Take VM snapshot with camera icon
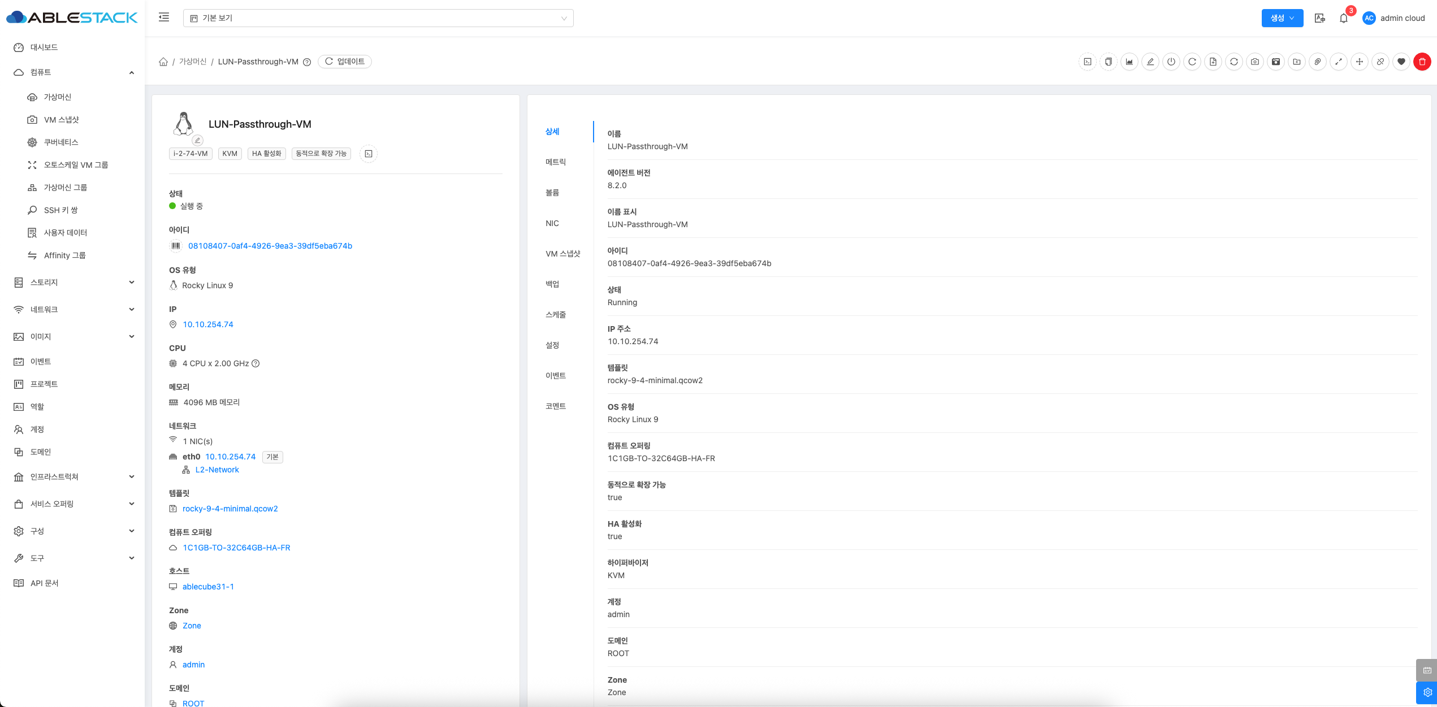The width and height of the screenshot is (1437, 707). click(1254, 62)
